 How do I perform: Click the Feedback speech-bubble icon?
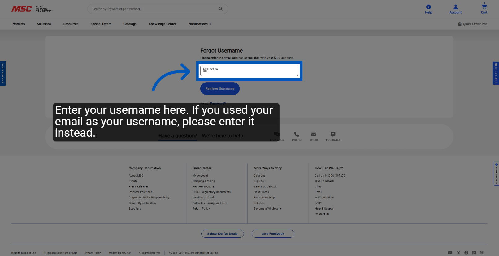333,137
